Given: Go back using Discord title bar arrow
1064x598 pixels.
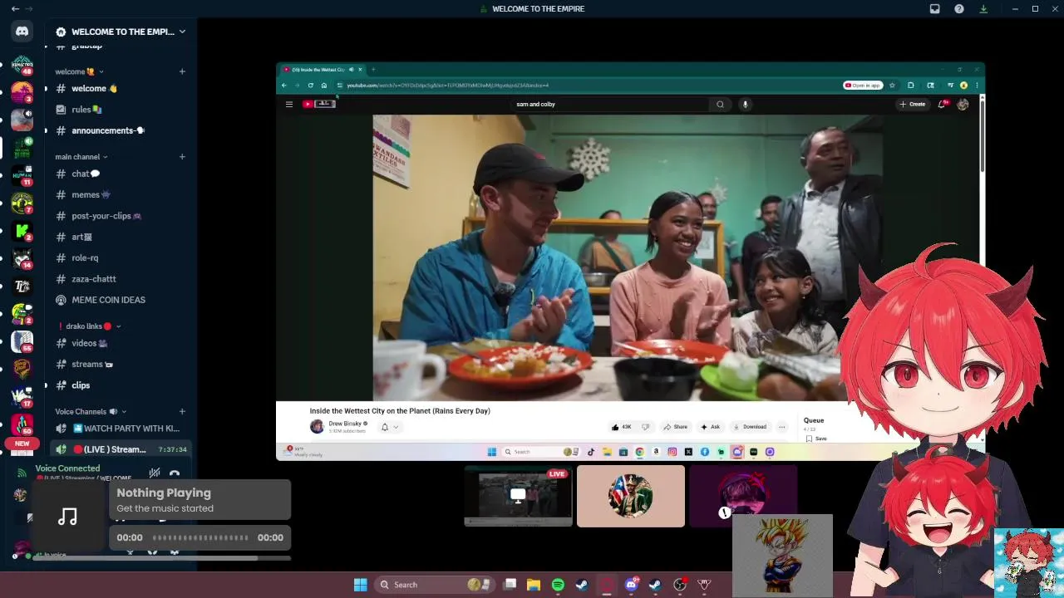Looking at the screenshot, I should coord(15,9).
